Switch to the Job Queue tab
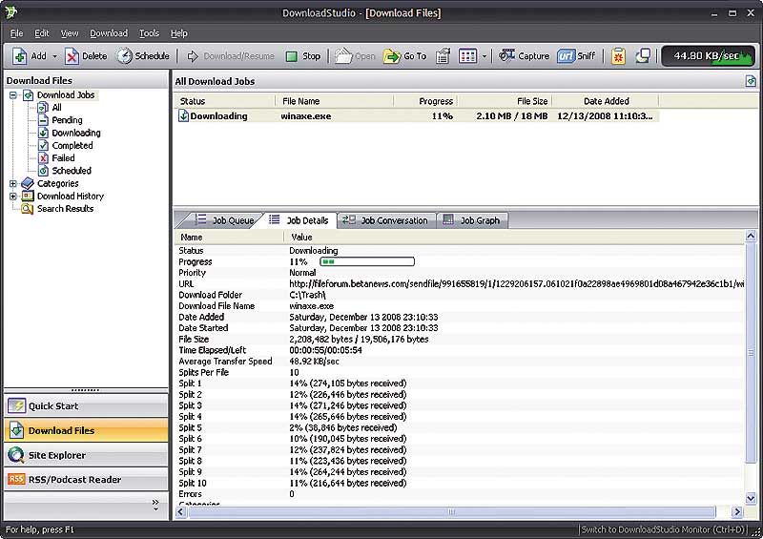Image resolution: width=763 pixels, height=539 pixels. click(224, 220)
